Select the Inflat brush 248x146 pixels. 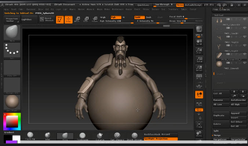click(x=47, y=136)
